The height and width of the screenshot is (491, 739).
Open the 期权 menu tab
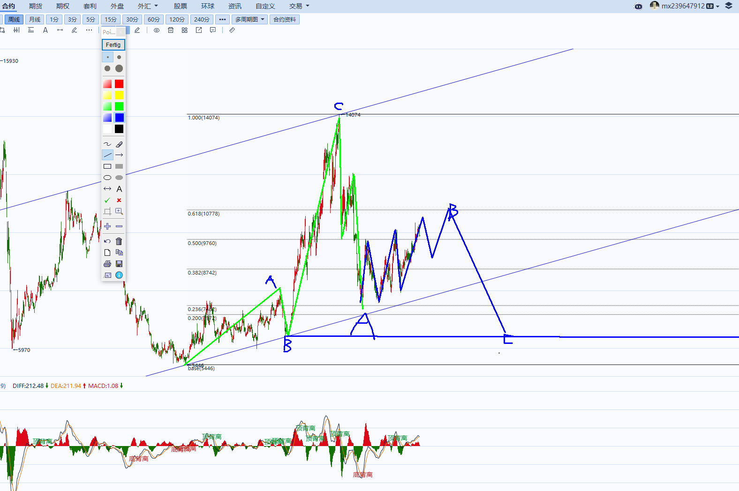click(63, 6)
